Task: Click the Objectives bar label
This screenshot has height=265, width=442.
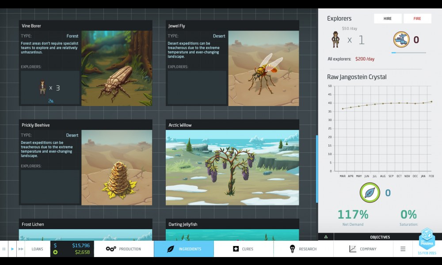Action: tap(380, 237)
